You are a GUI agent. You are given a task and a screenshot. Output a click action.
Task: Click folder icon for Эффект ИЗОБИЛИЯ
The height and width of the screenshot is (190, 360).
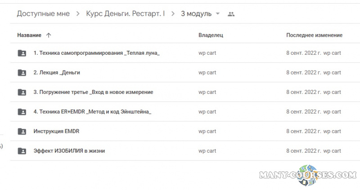tap(22, 151)
